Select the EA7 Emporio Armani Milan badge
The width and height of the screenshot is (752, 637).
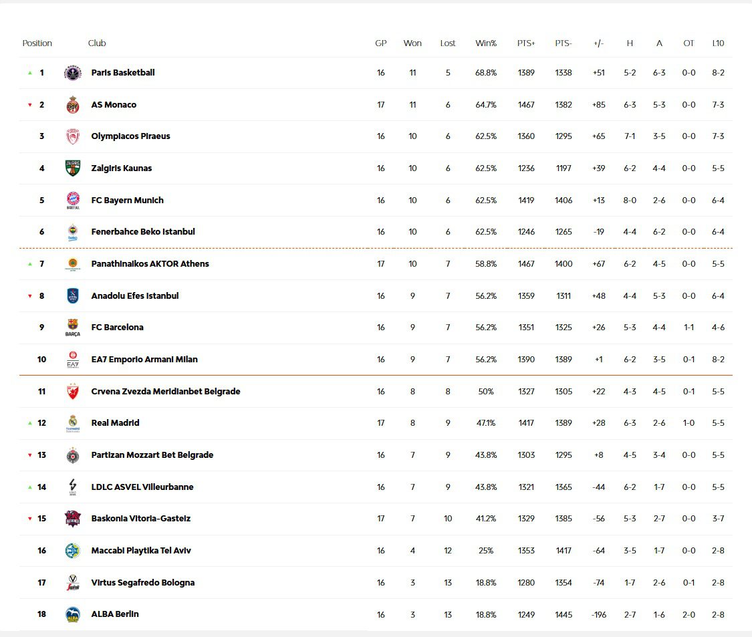72,359
